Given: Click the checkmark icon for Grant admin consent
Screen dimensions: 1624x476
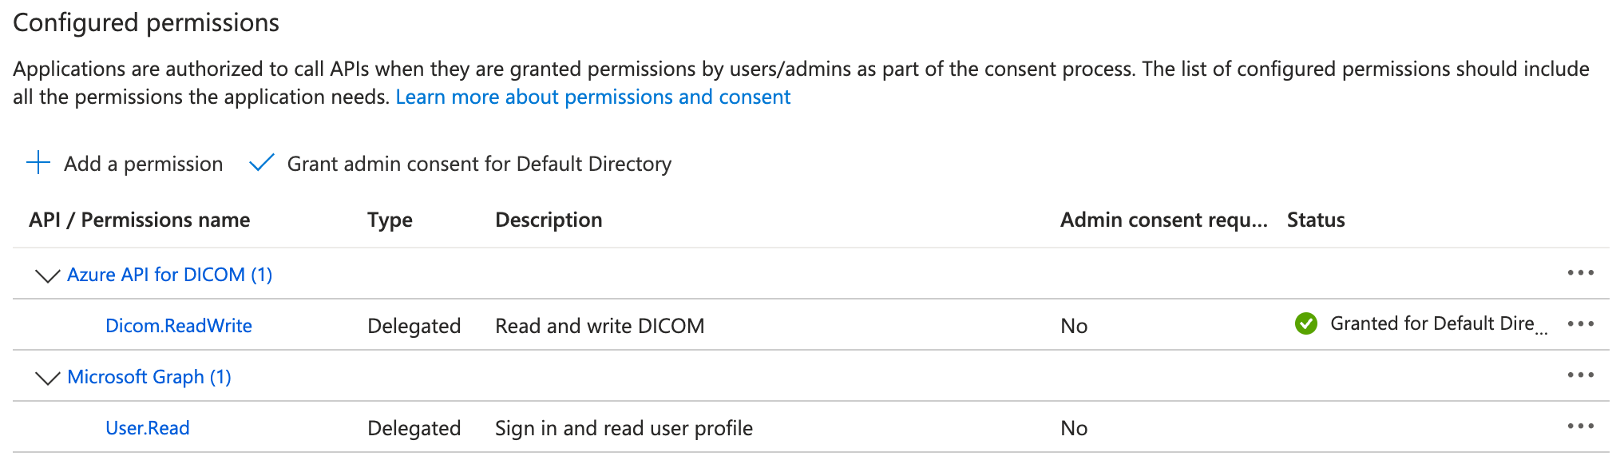Looking at the screenshot, I should (x=262, y=163).
